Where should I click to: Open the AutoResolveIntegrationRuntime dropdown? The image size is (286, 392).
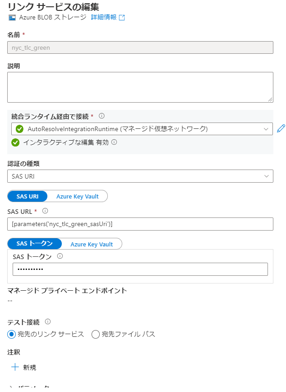266,129
